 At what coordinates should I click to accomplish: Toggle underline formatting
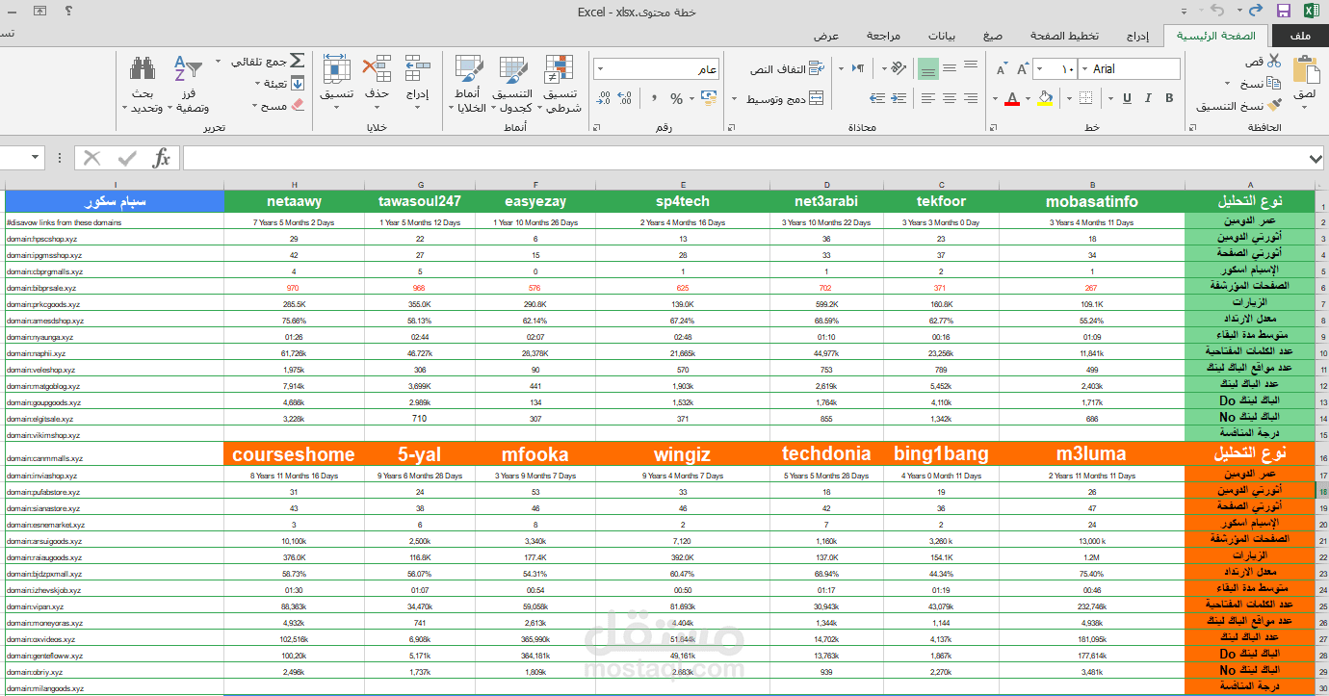click(1128, 98)
